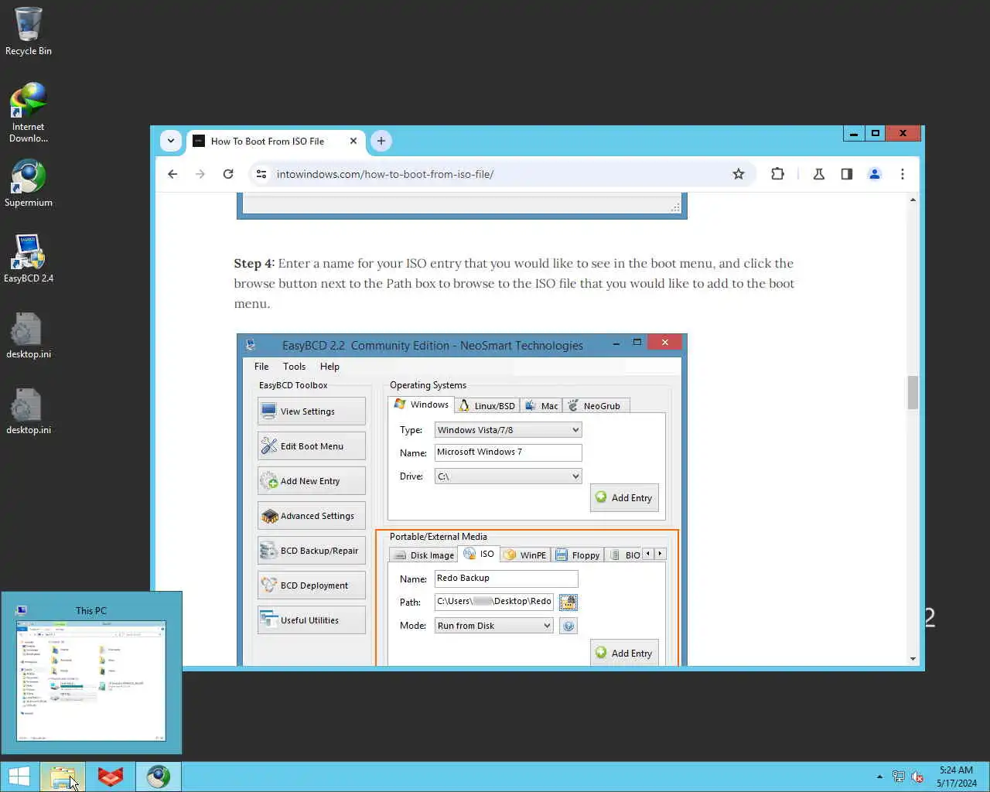Go forward in browser history
Image resolution: width=990 pixels, height=792 pixels.
200,174
